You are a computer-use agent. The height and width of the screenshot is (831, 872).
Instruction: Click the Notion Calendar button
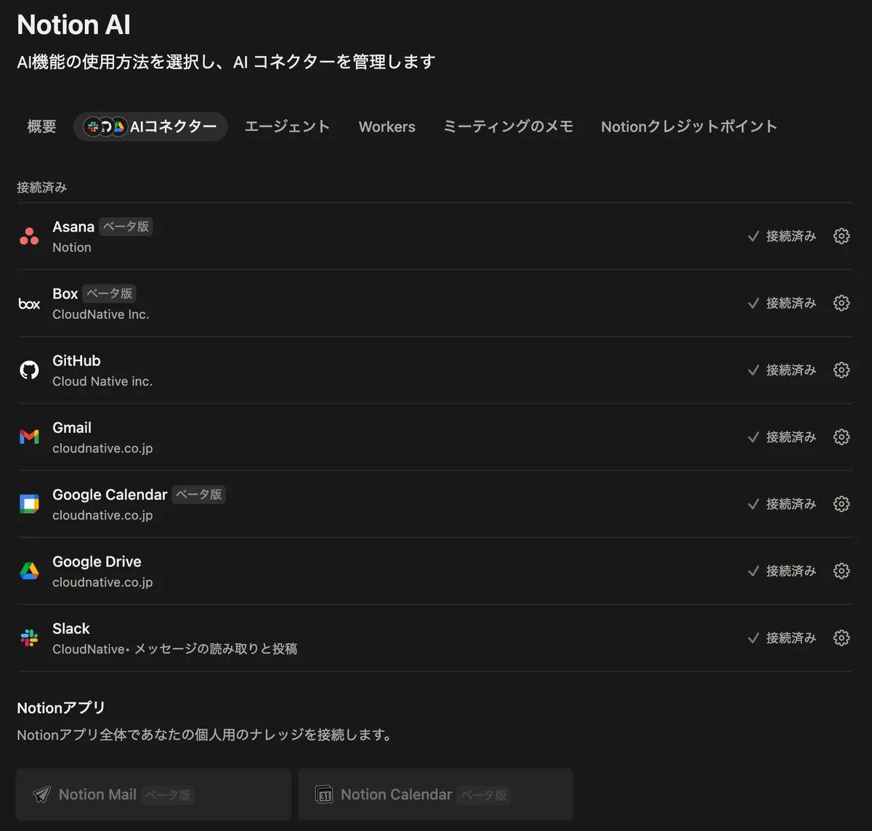point(435,795)
